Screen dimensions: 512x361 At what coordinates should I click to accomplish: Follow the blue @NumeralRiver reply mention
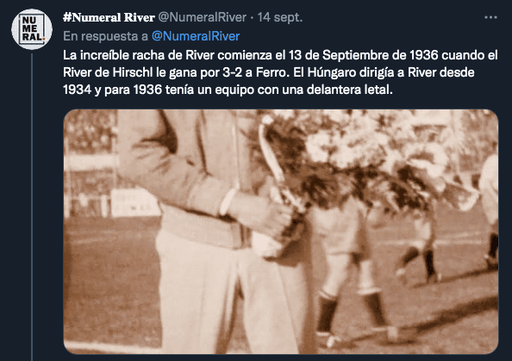[x=196, y=36]
